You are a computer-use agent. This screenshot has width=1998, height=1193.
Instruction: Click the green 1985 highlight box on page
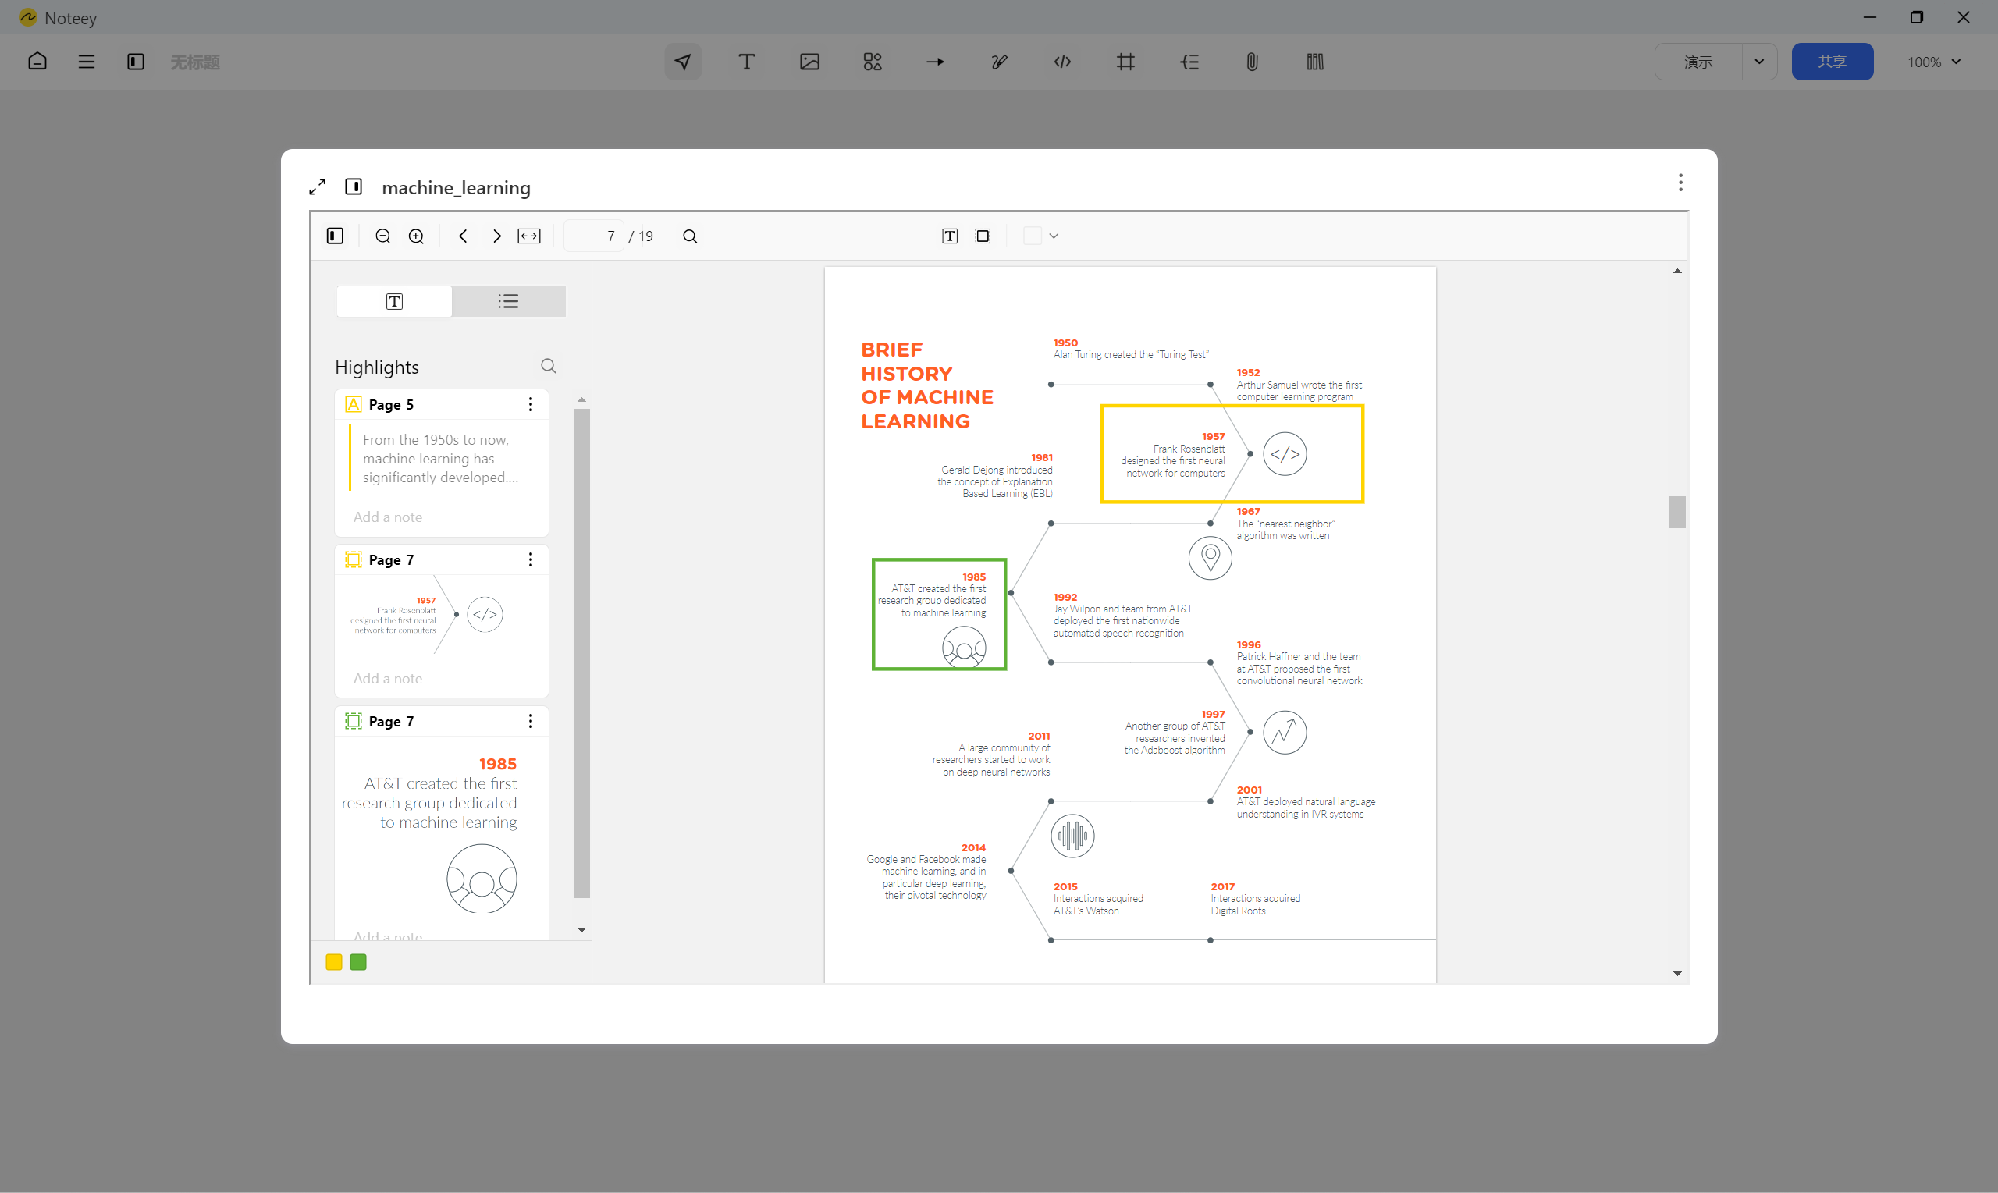click(939, 614)
